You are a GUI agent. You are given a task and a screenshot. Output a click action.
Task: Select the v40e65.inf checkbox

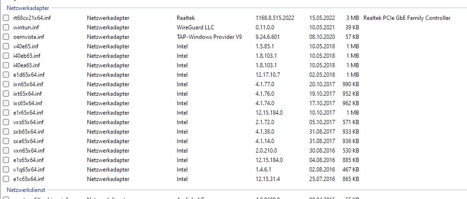pyautogui.click(x=6, y=46)
